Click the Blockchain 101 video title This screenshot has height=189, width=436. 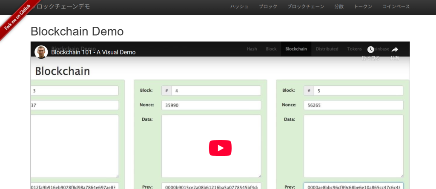coord(93,52)
